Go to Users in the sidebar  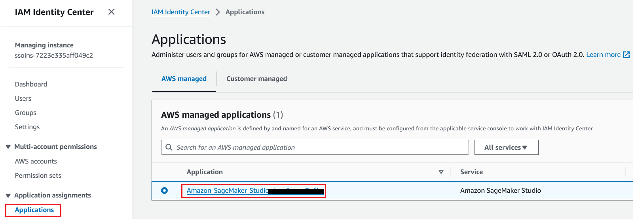23,98
